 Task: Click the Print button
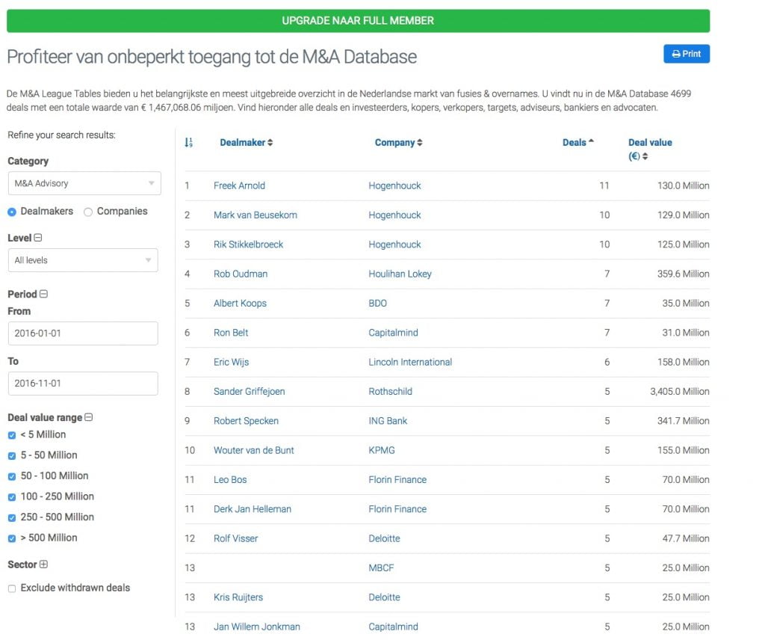(686, 54)
